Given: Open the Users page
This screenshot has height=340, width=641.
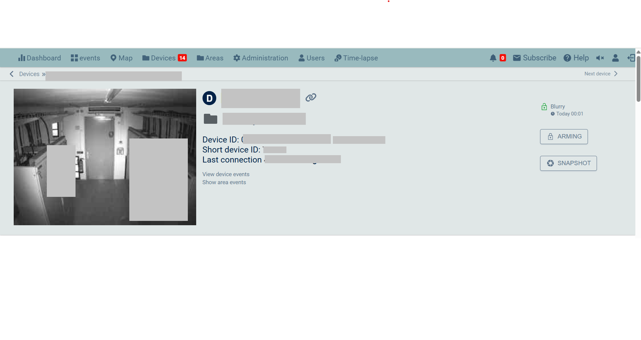Looking at the screenshot, I should coord(311,58).
